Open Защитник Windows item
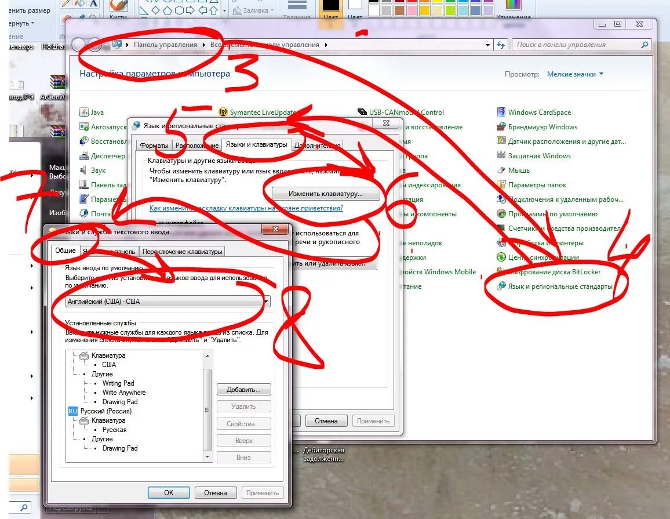This screenshot has width=670, height=519. tap(534, 156)
